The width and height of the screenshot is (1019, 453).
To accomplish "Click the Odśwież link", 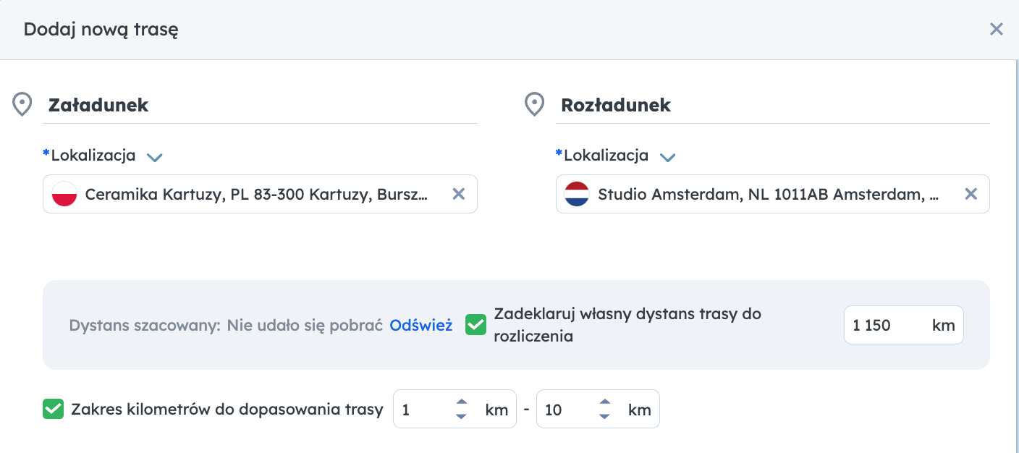I will 420,326.
